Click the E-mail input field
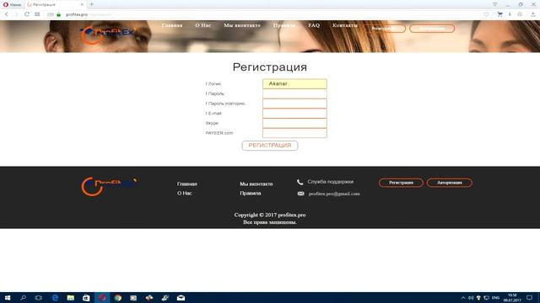Image resolution: width=540 pixels, height=303 pixels. point(294,114)
